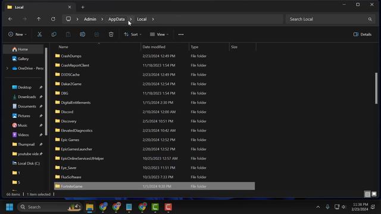Click the file list vertical scrollbar
This screenshot has width=381, height=214.
point(376,88)
